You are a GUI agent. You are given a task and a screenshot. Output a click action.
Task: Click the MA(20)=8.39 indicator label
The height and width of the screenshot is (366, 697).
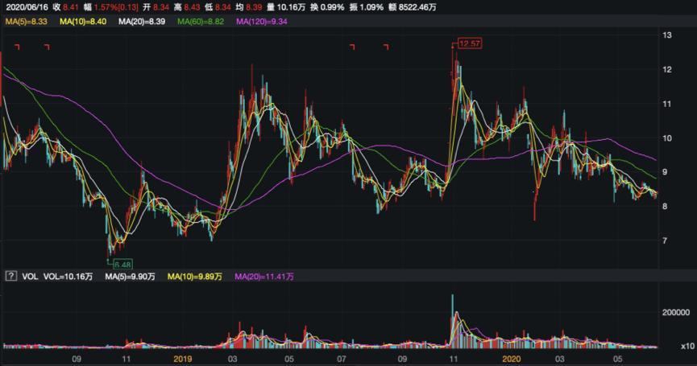(x=143, y=21)
